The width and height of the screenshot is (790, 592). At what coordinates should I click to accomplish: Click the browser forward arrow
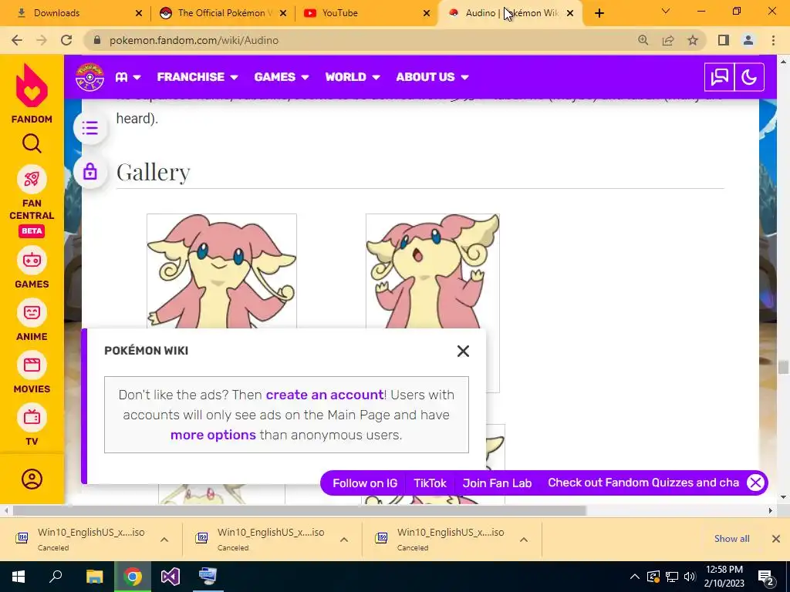pos(42,40)
